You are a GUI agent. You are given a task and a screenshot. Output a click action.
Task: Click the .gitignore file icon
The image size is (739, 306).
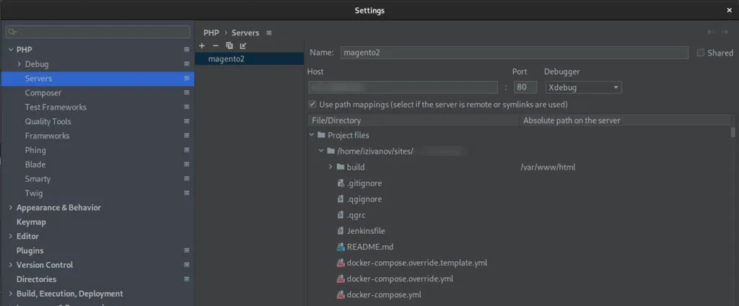coord(341,183)
